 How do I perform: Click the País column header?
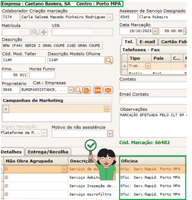click(x=161, y=58)
